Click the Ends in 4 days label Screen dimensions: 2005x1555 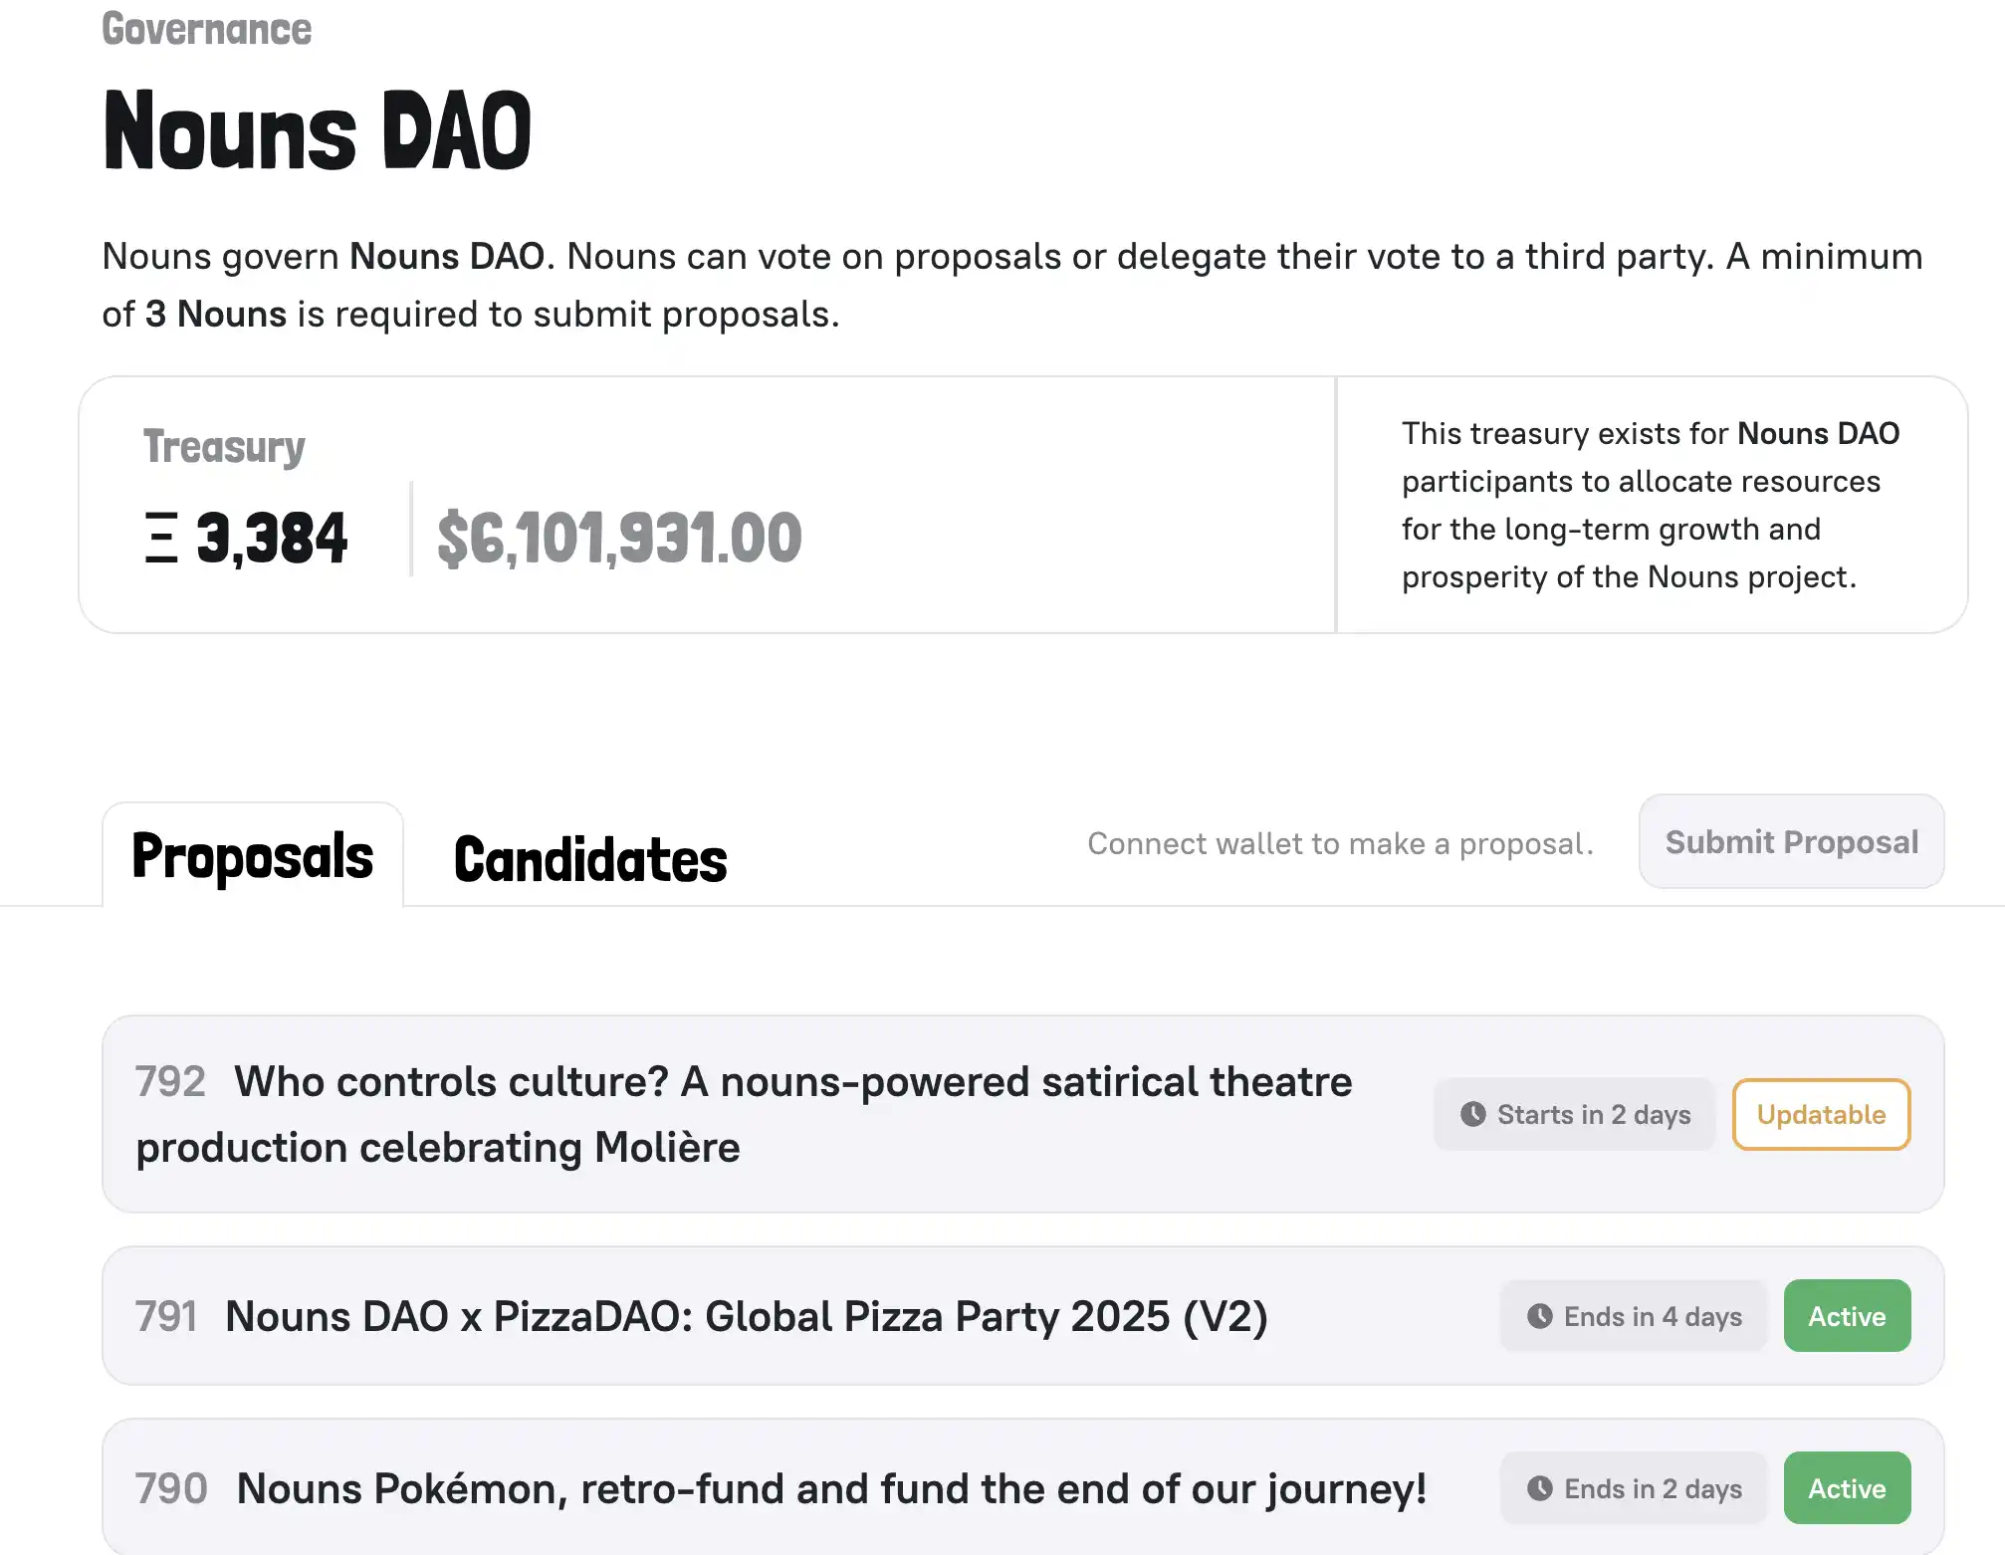pos(1652,1316)
